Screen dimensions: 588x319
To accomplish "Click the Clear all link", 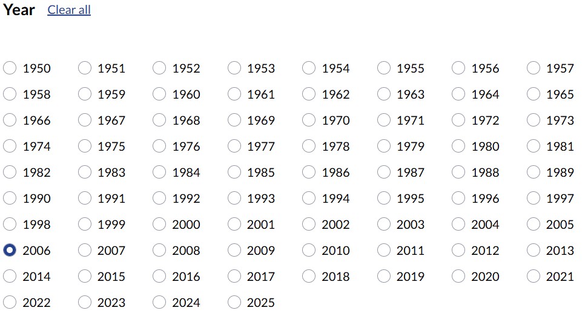I will (69, 10).
